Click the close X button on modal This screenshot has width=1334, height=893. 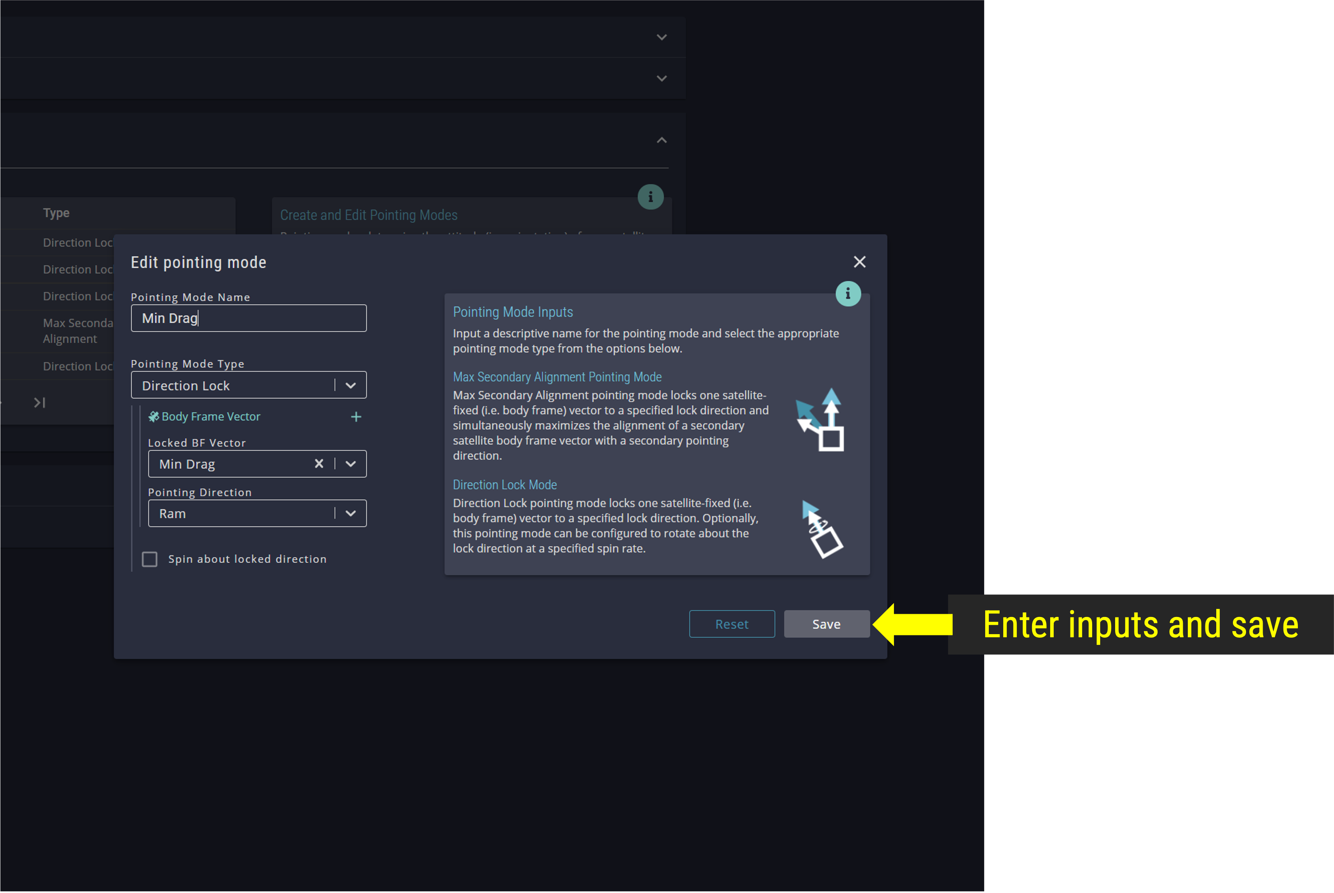(859, 262)
